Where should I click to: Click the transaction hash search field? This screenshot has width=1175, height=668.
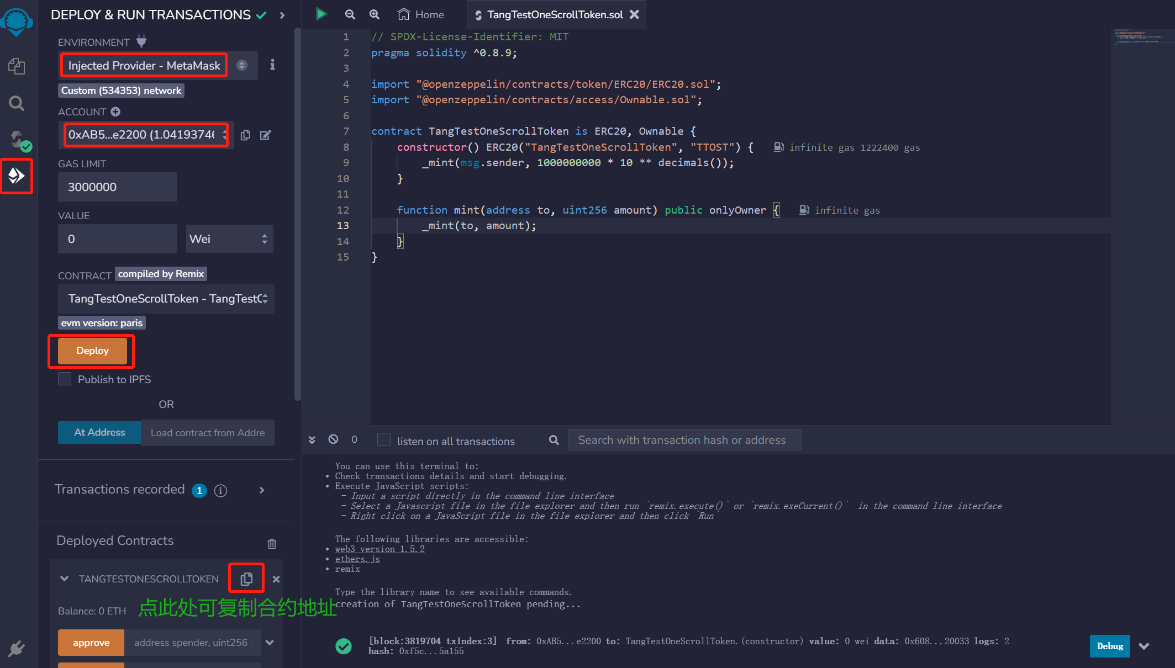(x=684, y=439)
